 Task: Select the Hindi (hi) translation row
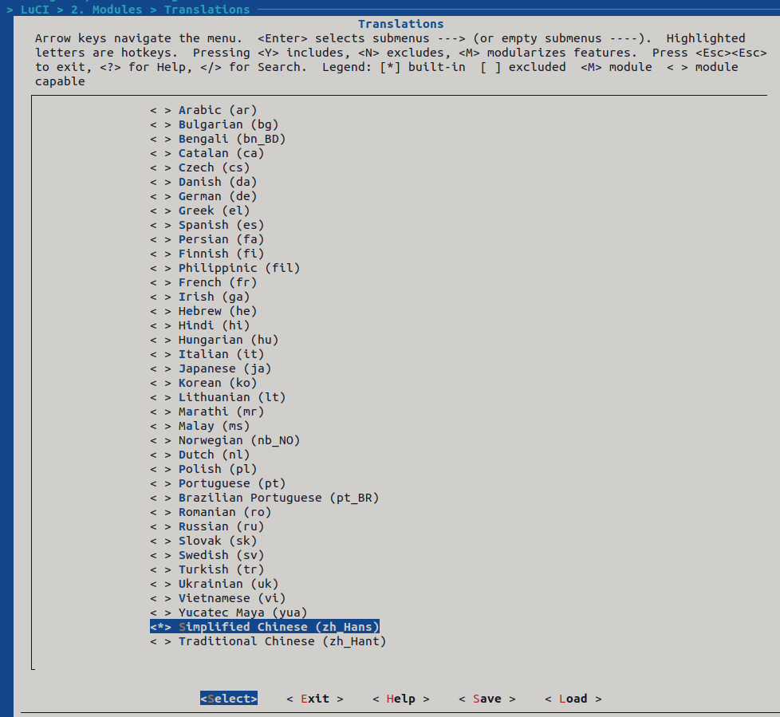point(200,326)
